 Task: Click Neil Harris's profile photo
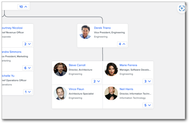[111, 93]
